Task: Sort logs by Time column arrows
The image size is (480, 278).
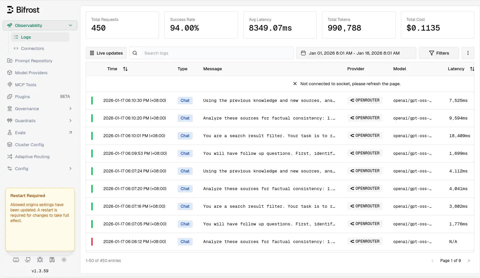Action: point(125,69)
